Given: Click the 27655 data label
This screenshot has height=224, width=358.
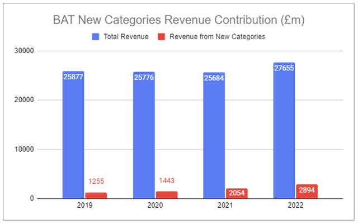Looking at the screenshot, I should (x=284, y=68).
